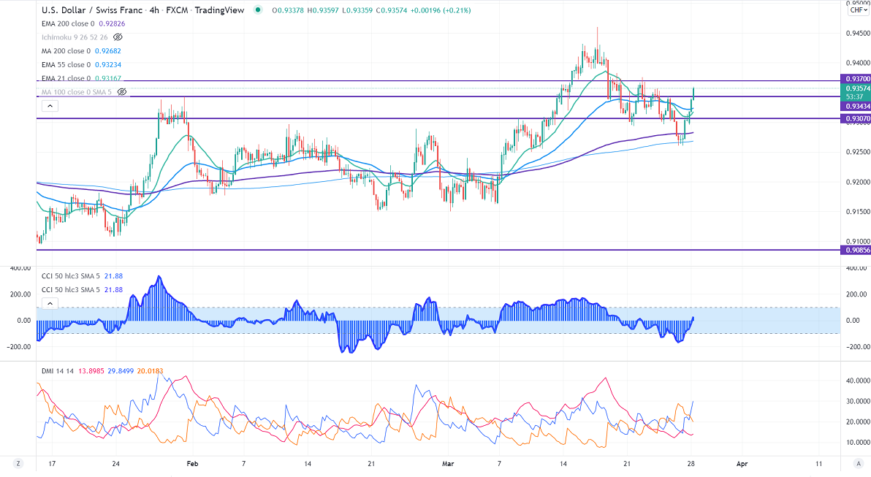Toggle visibility of MA 100 close indicator
Viewport: 871px width, 477px height.
pyautogui.click(x=121, y=92)
